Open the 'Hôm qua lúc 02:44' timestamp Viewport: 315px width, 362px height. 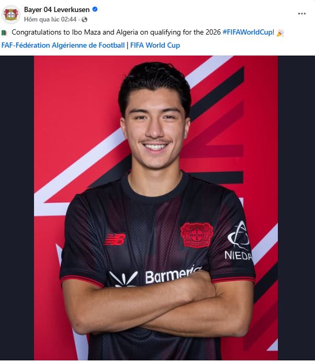point(50,19)
